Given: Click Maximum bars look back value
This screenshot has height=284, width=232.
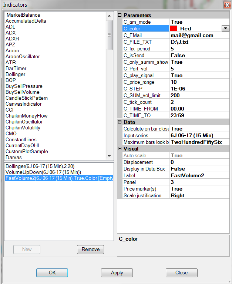Looking at the screenshot, I should 199,142.
